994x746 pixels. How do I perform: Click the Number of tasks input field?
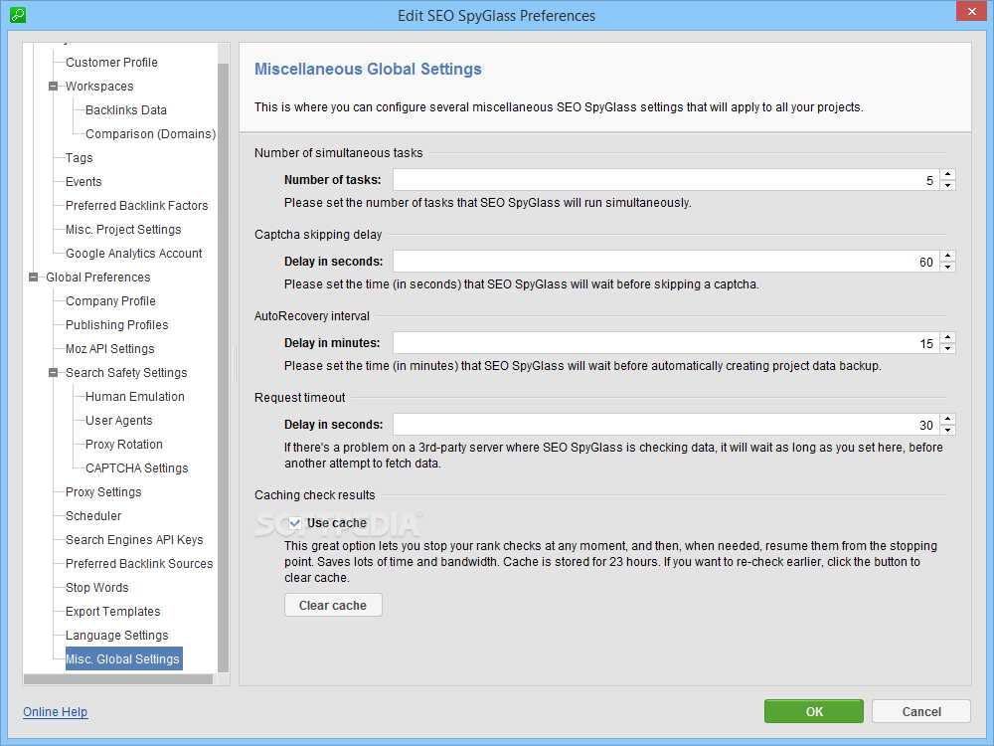coord(666,179)
